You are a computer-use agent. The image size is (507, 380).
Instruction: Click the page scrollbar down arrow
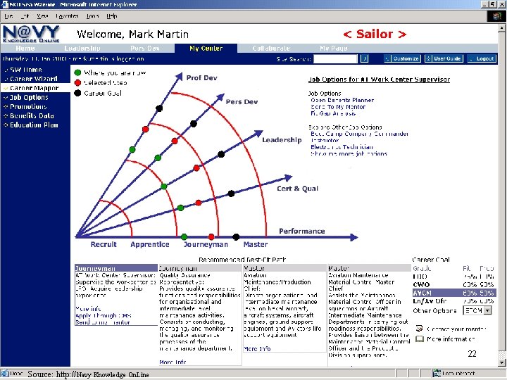coord(501,362)
